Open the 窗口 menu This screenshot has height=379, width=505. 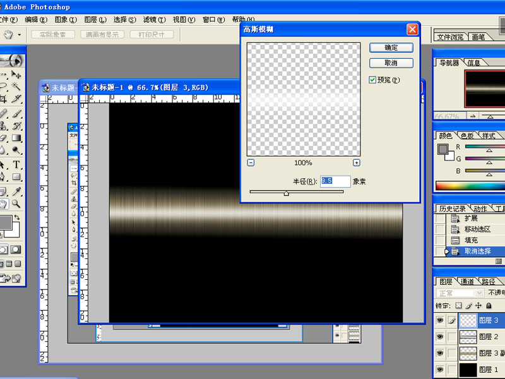[214, 20]
